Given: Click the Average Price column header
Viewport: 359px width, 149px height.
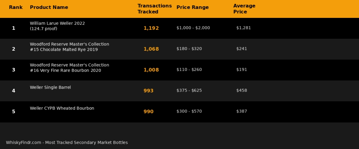Looking at the screenshot, I should click(244, 9).
